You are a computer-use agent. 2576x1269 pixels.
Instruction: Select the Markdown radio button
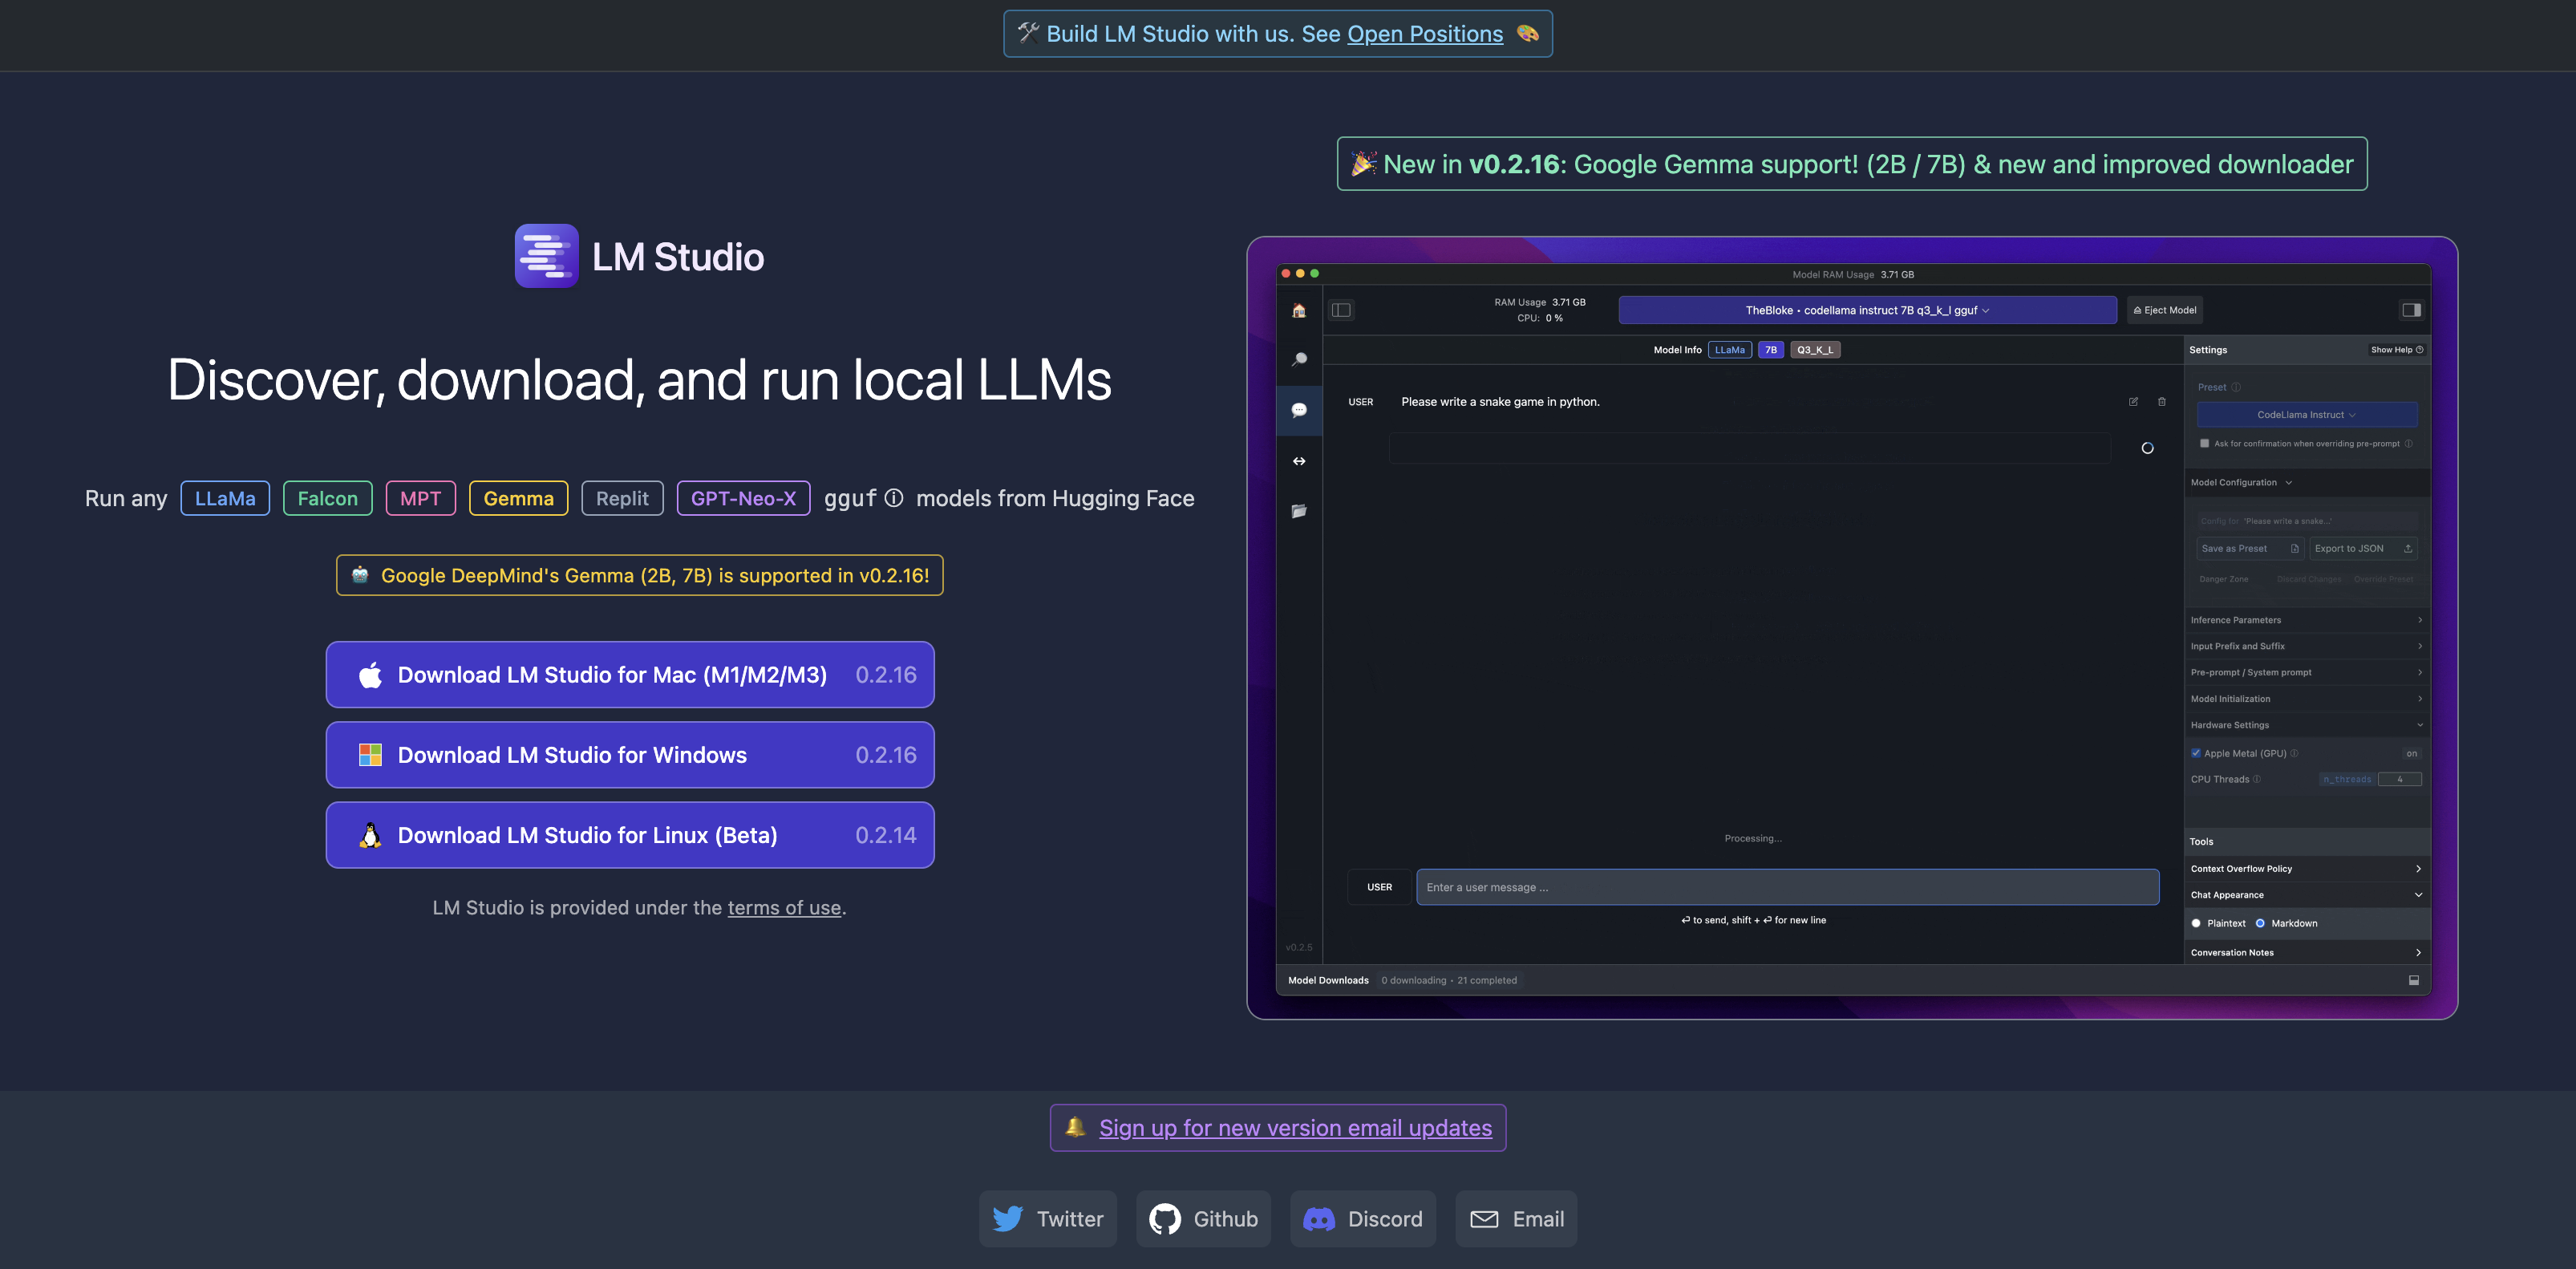tap(2260, 923)
